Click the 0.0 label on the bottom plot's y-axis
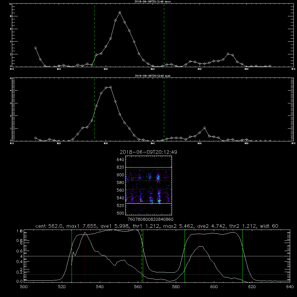The width and height of the screenshot is (297, 297). [20, 282]
